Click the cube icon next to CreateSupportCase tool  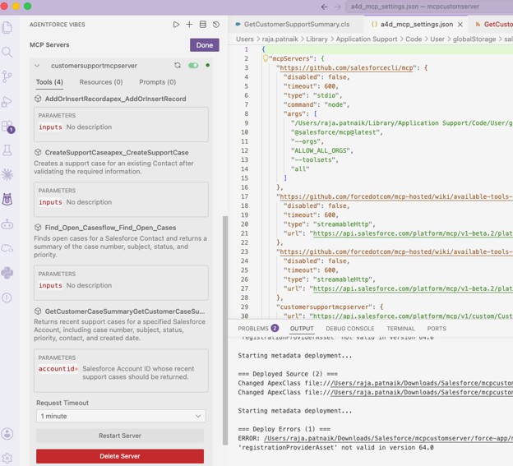click(38, 152)
